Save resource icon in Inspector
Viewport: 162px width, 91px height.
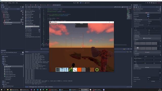tap(138, 7)
